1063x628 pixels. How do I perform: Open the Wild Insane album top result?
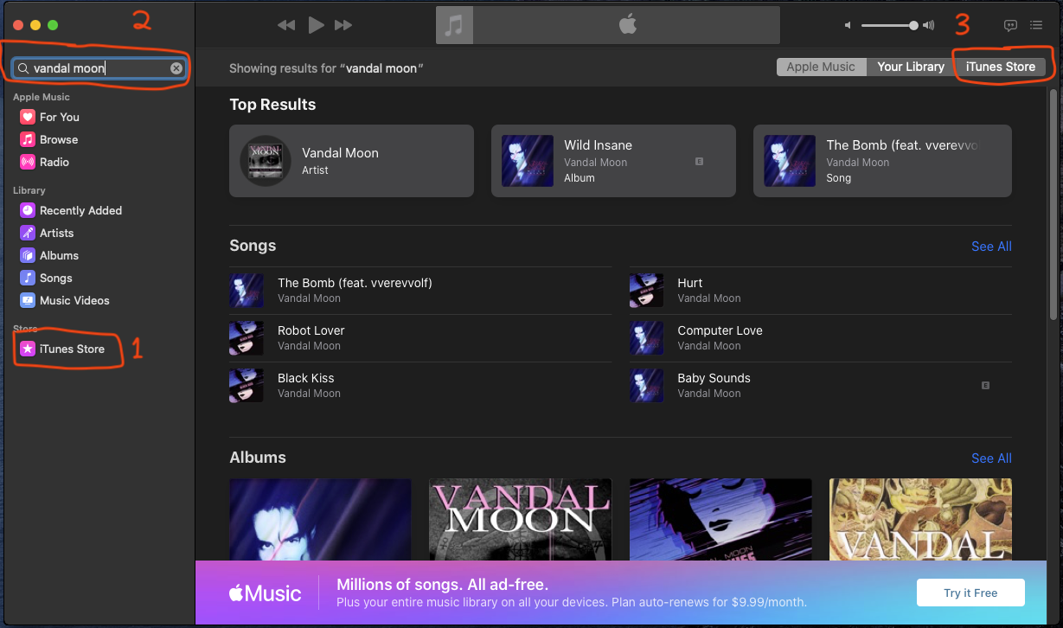pos(613,161)
